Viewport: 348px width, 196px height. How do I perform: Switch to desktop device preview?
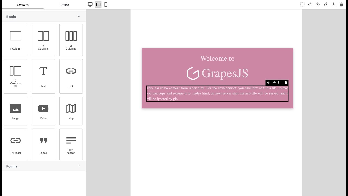(91, 4)
